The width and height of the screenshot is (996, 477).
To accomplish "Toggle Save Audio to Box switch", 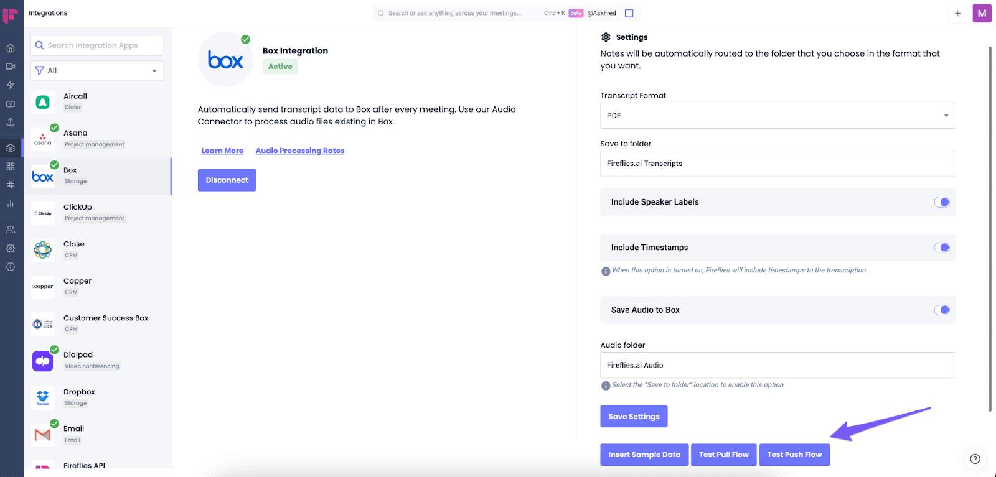I will coord(942,310).
